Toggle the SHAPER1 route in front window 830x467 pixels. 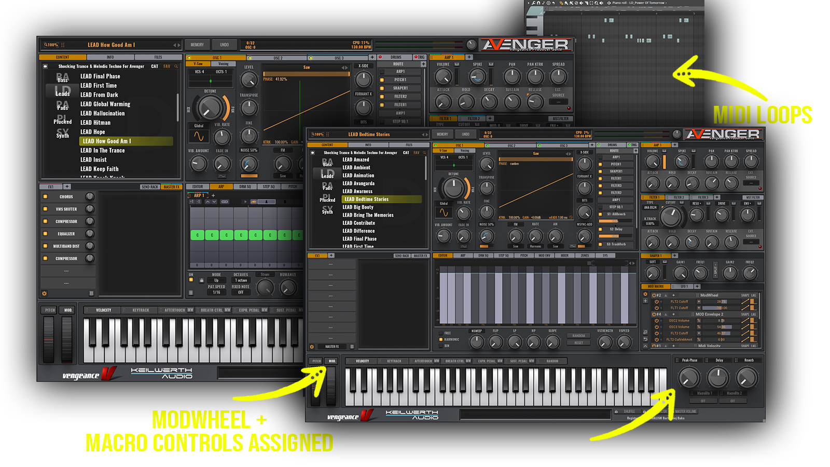[600, 171]
